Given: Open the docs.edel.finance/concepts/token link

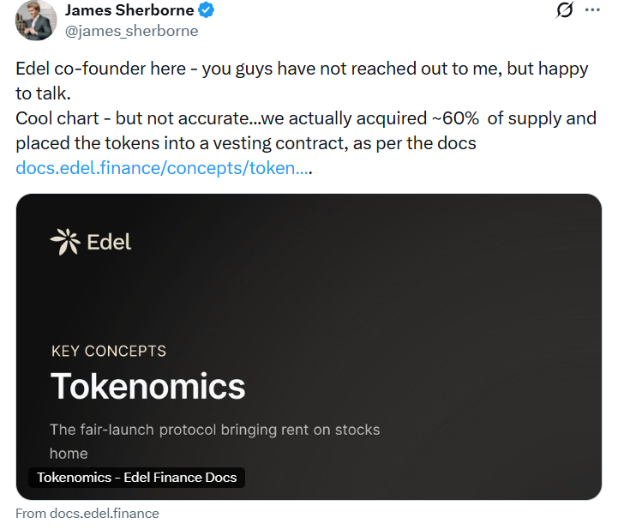Looking at the screenshot, I should (162, 168).
